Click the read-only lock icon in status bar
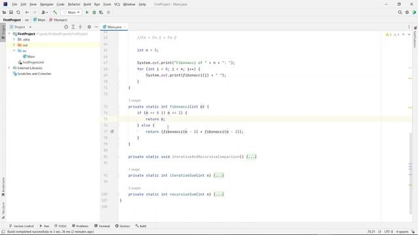The width and height of the screenshot is (418, 235). (413, 232)
